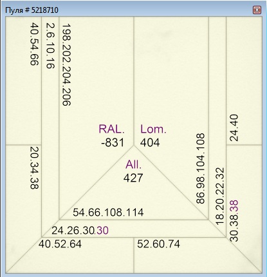
Task: Click the All. player label
Action: tap(134, 165)
